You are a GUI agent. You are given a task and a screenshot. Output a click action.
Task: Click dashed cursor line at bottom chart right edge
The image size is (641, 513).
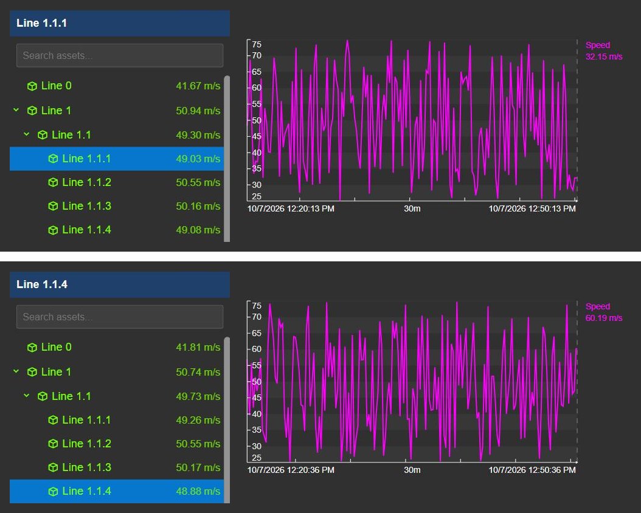(577, 382)
